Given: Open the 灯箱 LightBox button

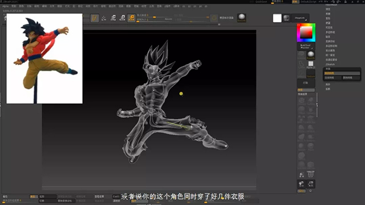Looking at the screenshot, I should point(306,83).
